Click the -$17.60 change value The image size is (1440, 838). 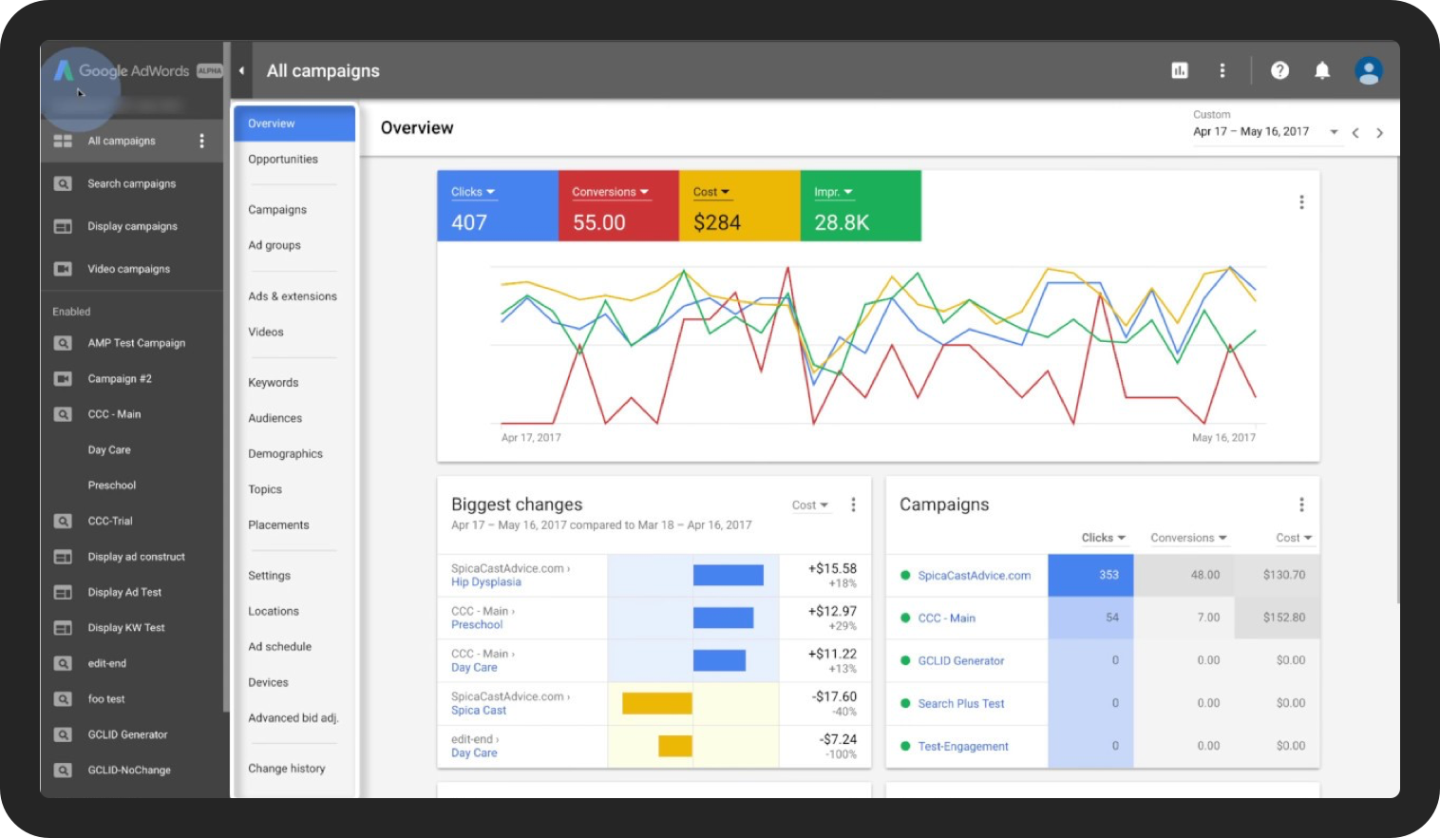[x=834, y=696]
